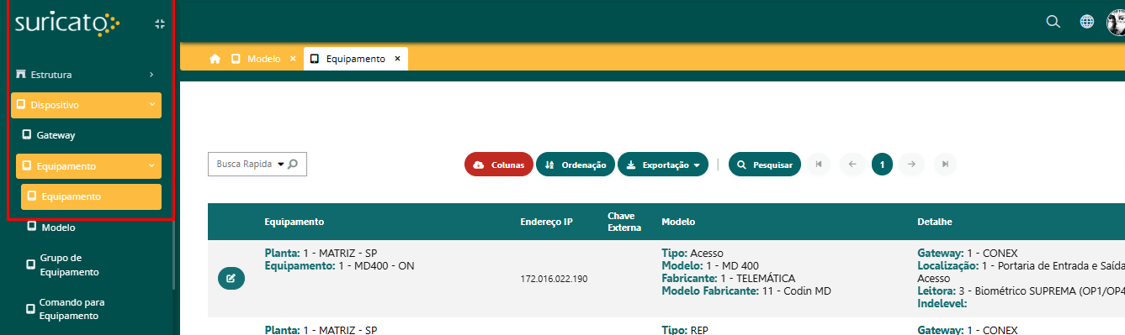Click Fabricante 1 - TELEMÁTICA text
The width and height of the screenshot is (1125, 335).
tap(728, 278)
